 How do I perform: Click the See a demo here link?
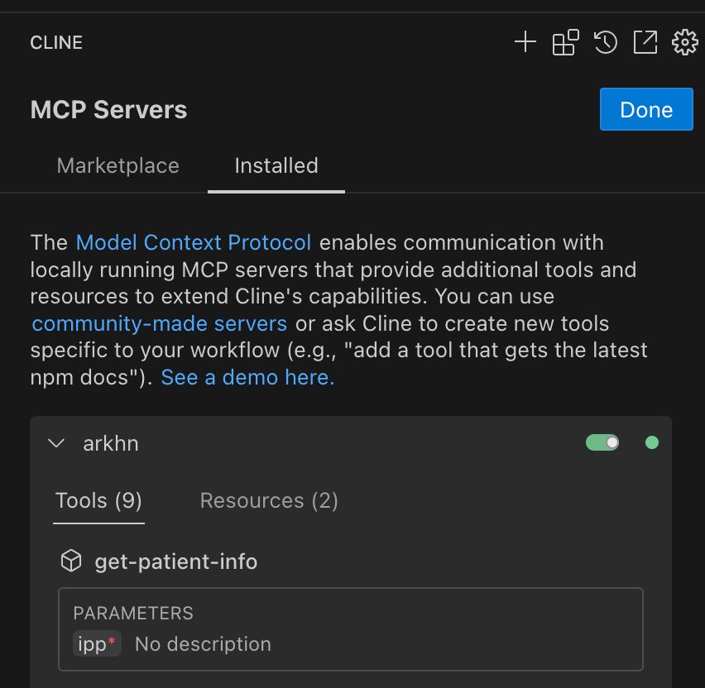click(247, 378)
